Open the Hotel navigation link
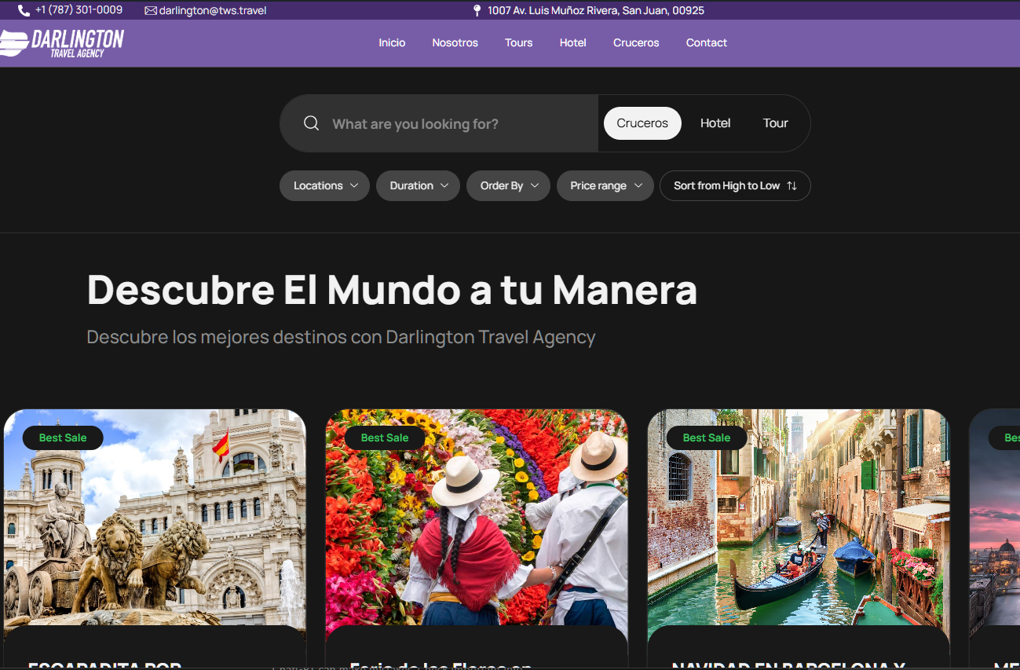This screenshot has height=670, width=1020. click(x=572, y=43)
